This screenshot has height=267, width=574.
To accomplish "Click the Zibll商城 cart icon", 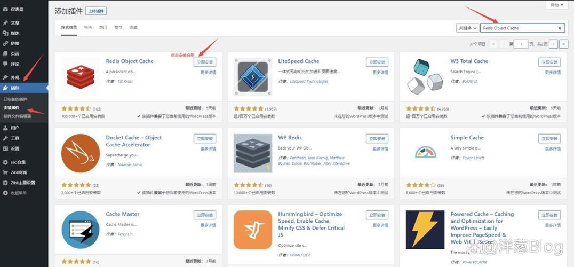I will coord(5,172).
